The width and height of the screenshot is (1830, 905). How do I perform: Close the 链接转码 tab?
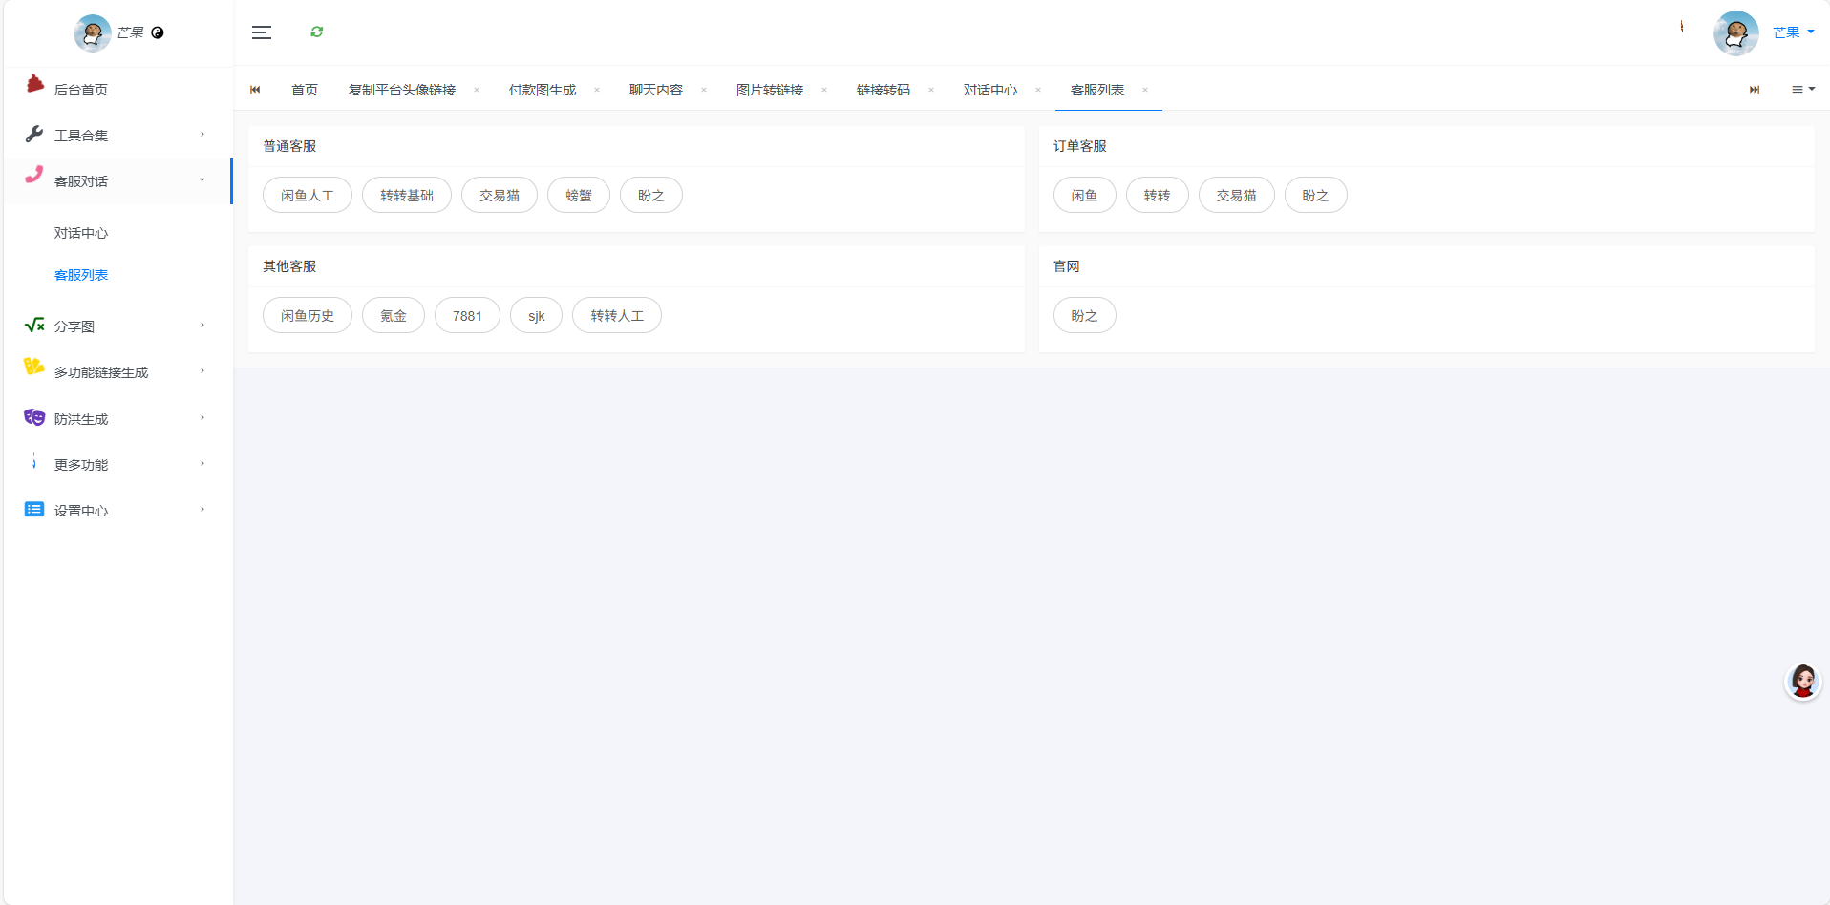931,90
